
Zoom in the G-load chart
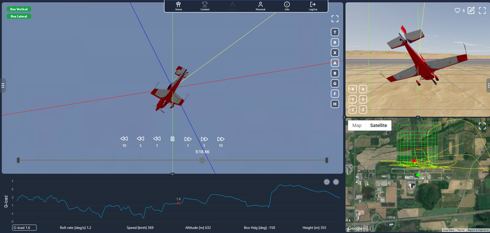tap(336, 182)
